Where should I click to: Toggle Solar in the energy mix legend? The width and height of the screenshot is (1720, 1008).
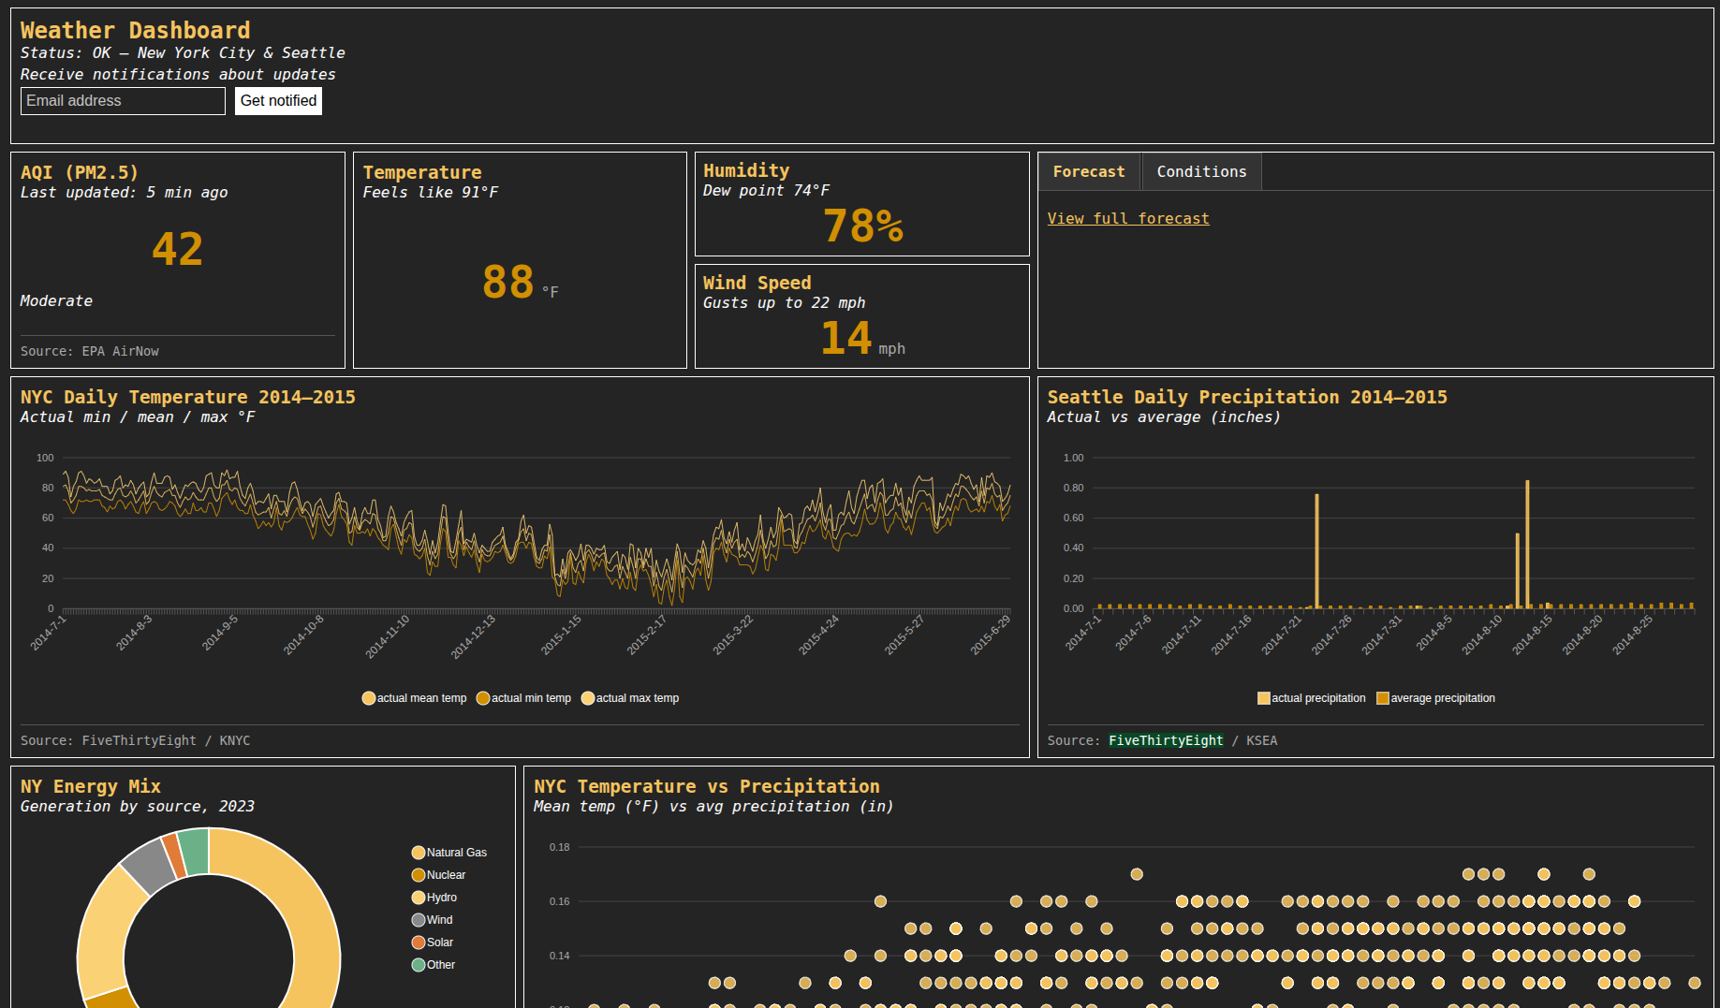click(x=433, y=942)
